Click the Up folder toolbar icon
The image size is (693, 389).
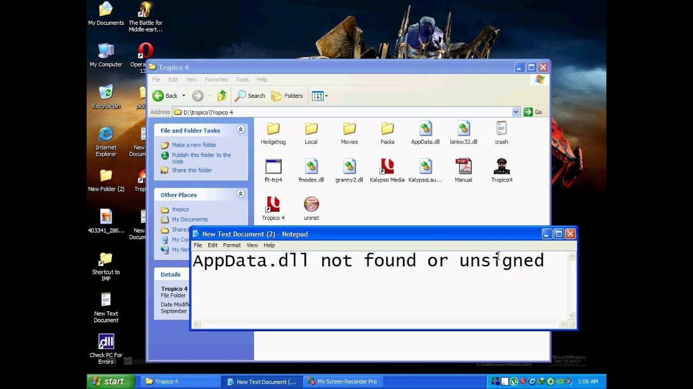coord(222,96)
